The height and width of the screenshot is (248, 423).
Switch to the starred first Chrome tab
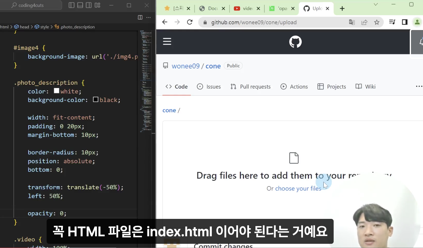(x=178, y=8)
